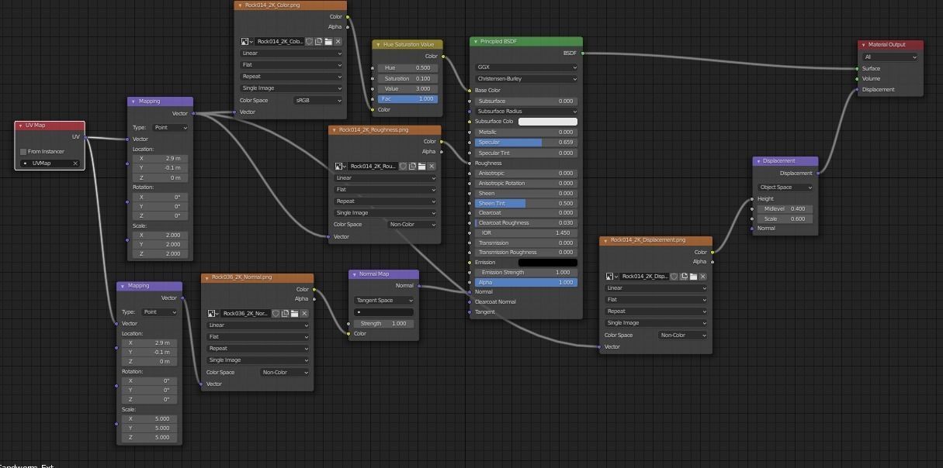The image size is (943, 468).
Task: Open Non-Color dropdown in Rock014_2K_Displacement node
Action: tap(682, 336)
